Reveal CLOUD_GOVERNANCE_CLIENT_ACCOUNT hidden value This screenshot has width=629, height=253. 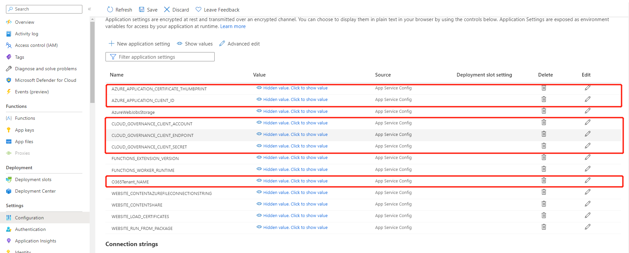292,123
